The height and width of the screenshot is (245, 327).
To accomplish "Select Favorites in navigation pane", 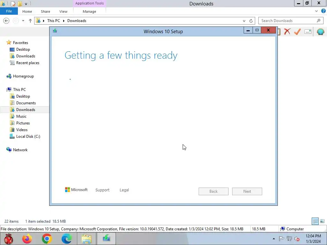I will [x=20, y=43].
